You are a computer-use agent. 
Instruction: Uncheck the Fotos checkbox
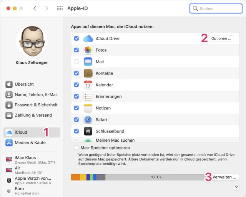[x=76, y=50]
